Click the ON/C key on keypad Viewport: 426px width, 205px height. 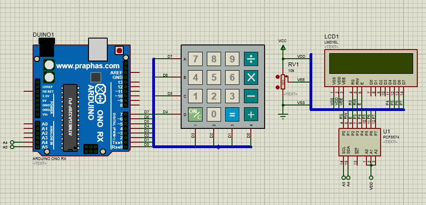195,115
